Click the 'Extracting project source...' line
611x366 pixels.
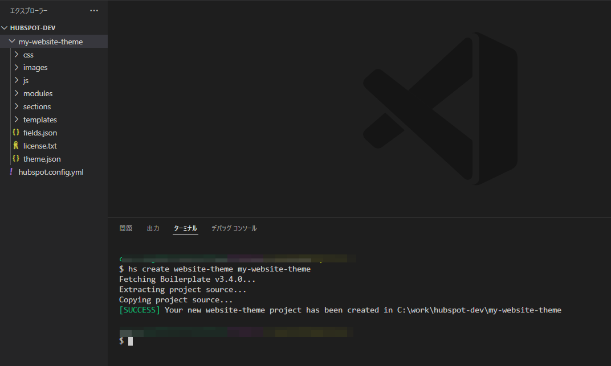pyautogui.click(x=182, y=290)
